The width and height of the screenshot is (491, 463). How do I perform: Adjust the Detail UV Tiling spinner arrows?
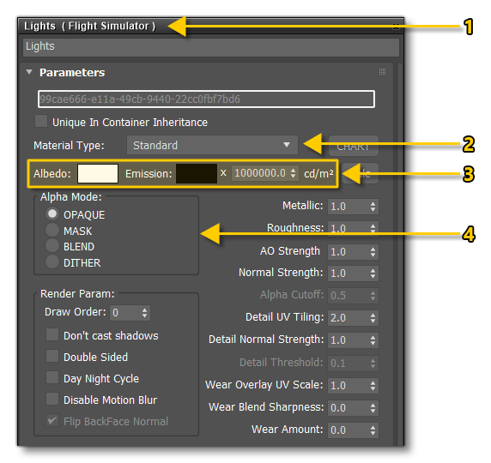coord(373,318)
